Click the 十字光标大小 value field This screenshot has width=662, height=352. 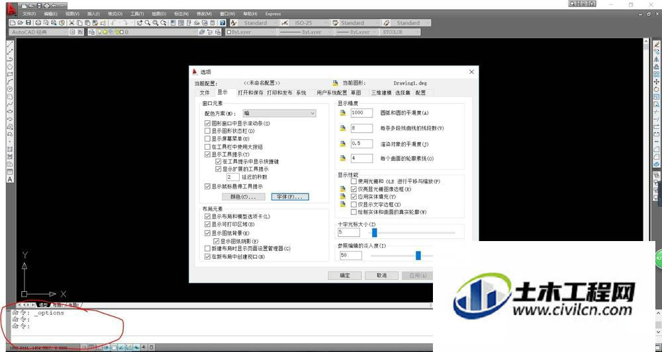point(349,232)
